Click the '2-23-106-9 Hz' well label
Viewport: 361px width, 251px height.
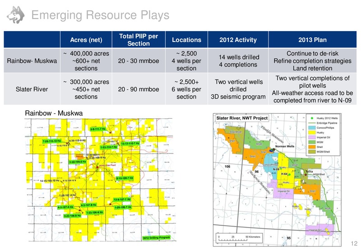[72, 216]
